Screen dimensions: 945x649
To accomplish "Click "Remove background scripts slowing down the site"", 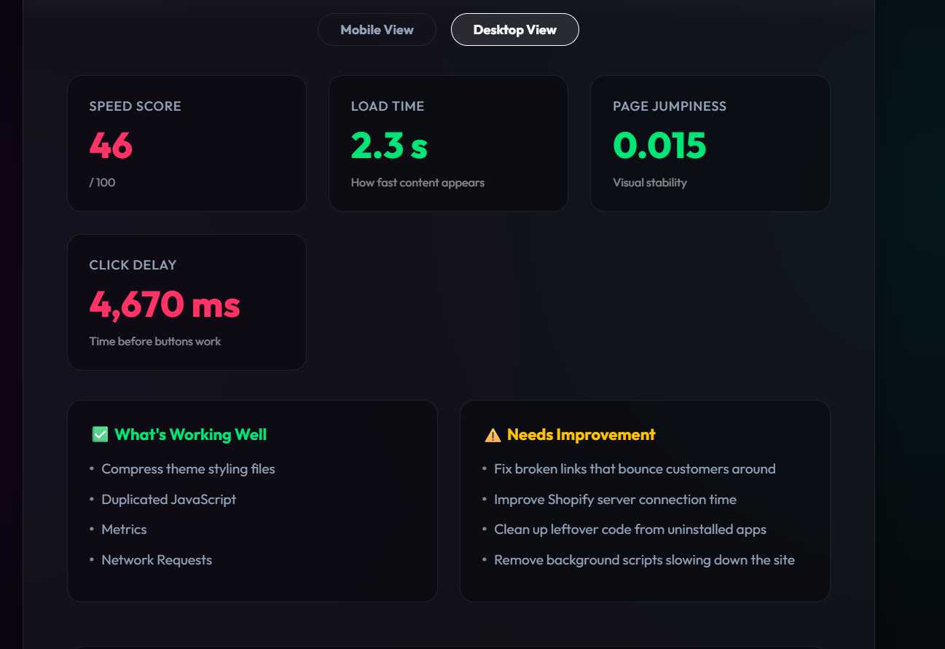I will 644,560.
